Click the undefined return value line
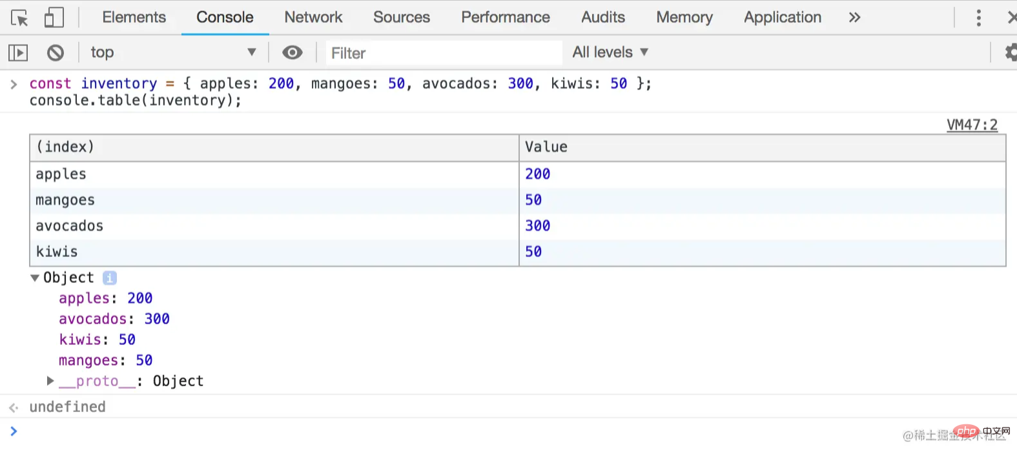This screenshot has width=1017, height=452. tap(67, 407)
